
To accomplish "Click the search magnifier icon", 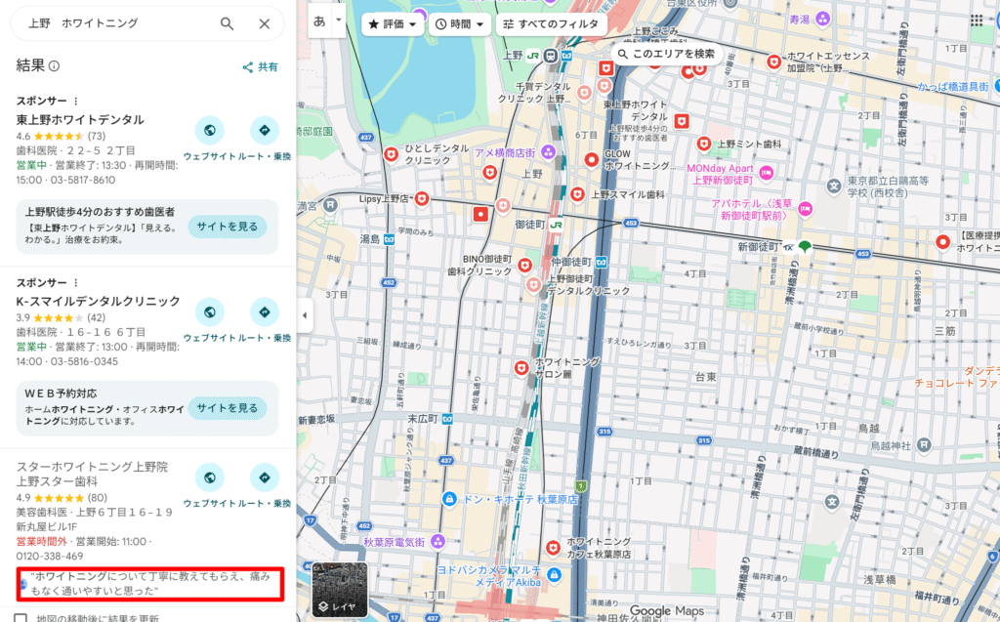I will point(227,23).
